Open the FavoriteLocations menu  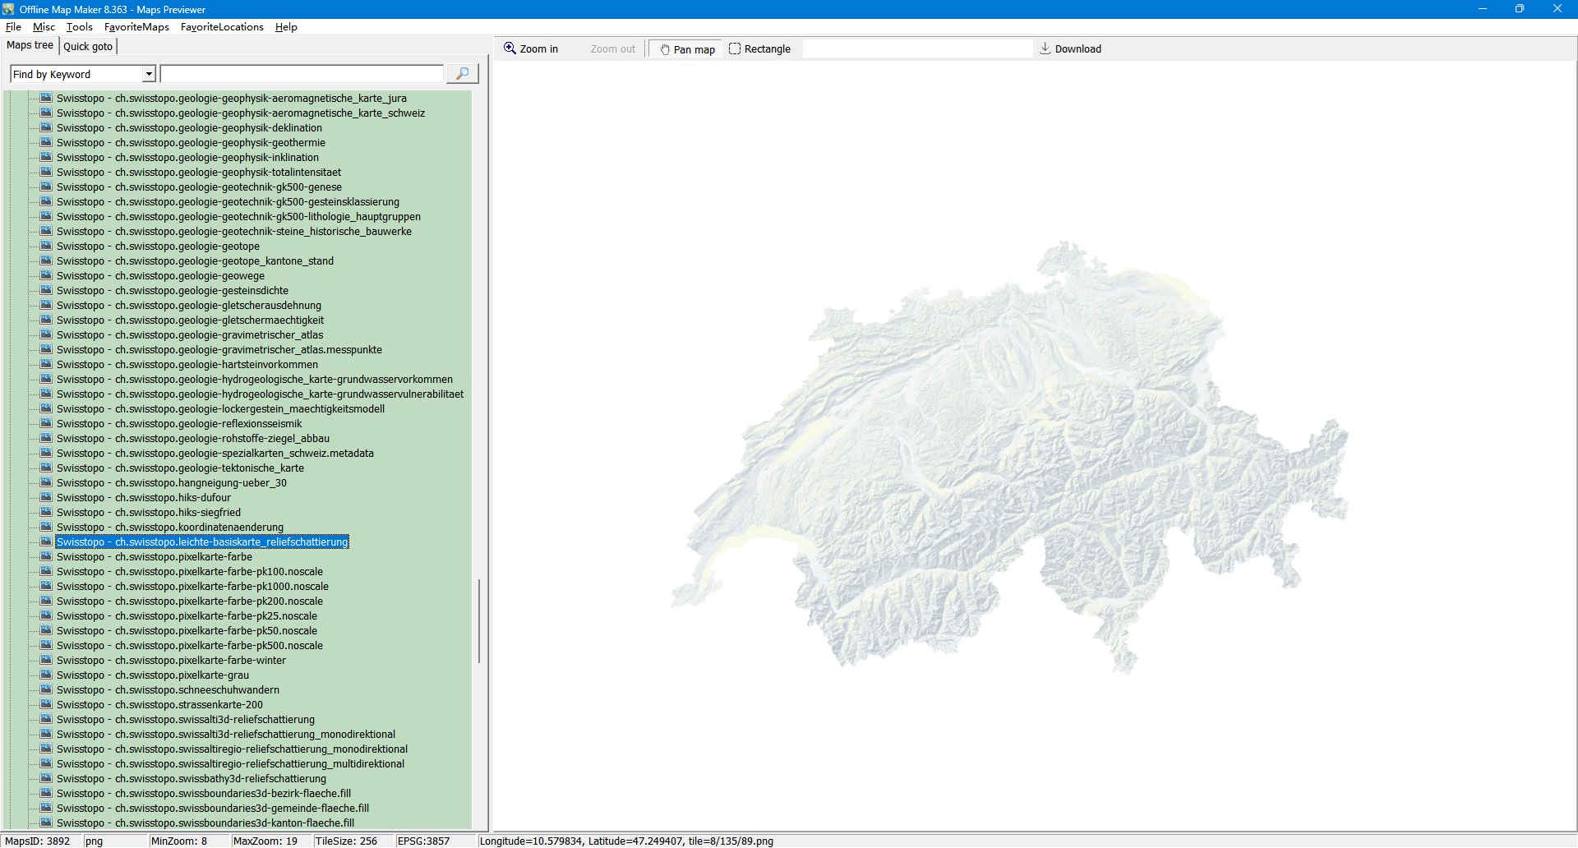[x=222, y=27]
